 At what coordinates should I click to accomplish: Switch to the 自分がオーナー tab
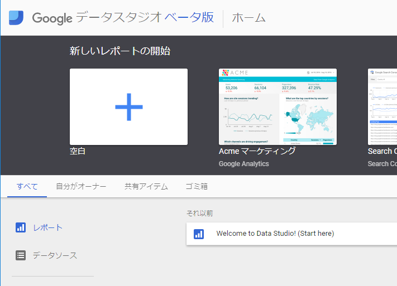[x=81, y=186]
